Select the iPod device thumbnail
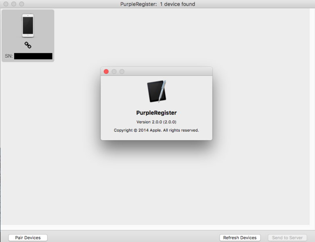This screenshot has width=315, height=242. coord(28,25)
